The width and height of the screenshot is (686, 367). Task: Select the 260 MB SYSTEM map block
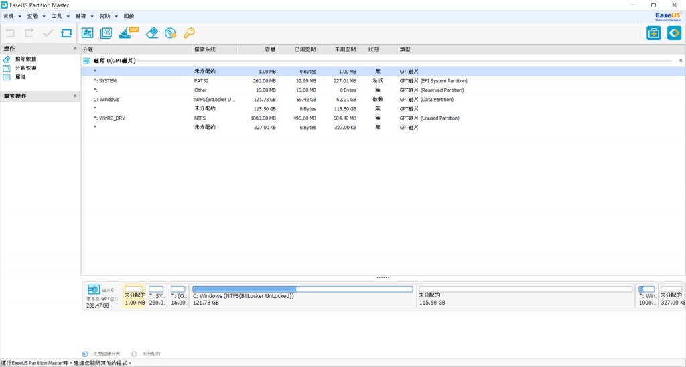[x=157, y=296]
